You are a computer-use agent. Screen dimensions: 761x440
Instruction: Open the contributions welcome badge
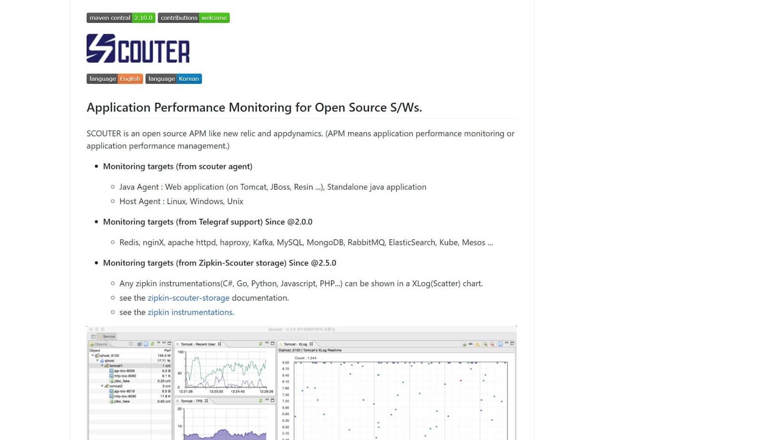point(194,18)
